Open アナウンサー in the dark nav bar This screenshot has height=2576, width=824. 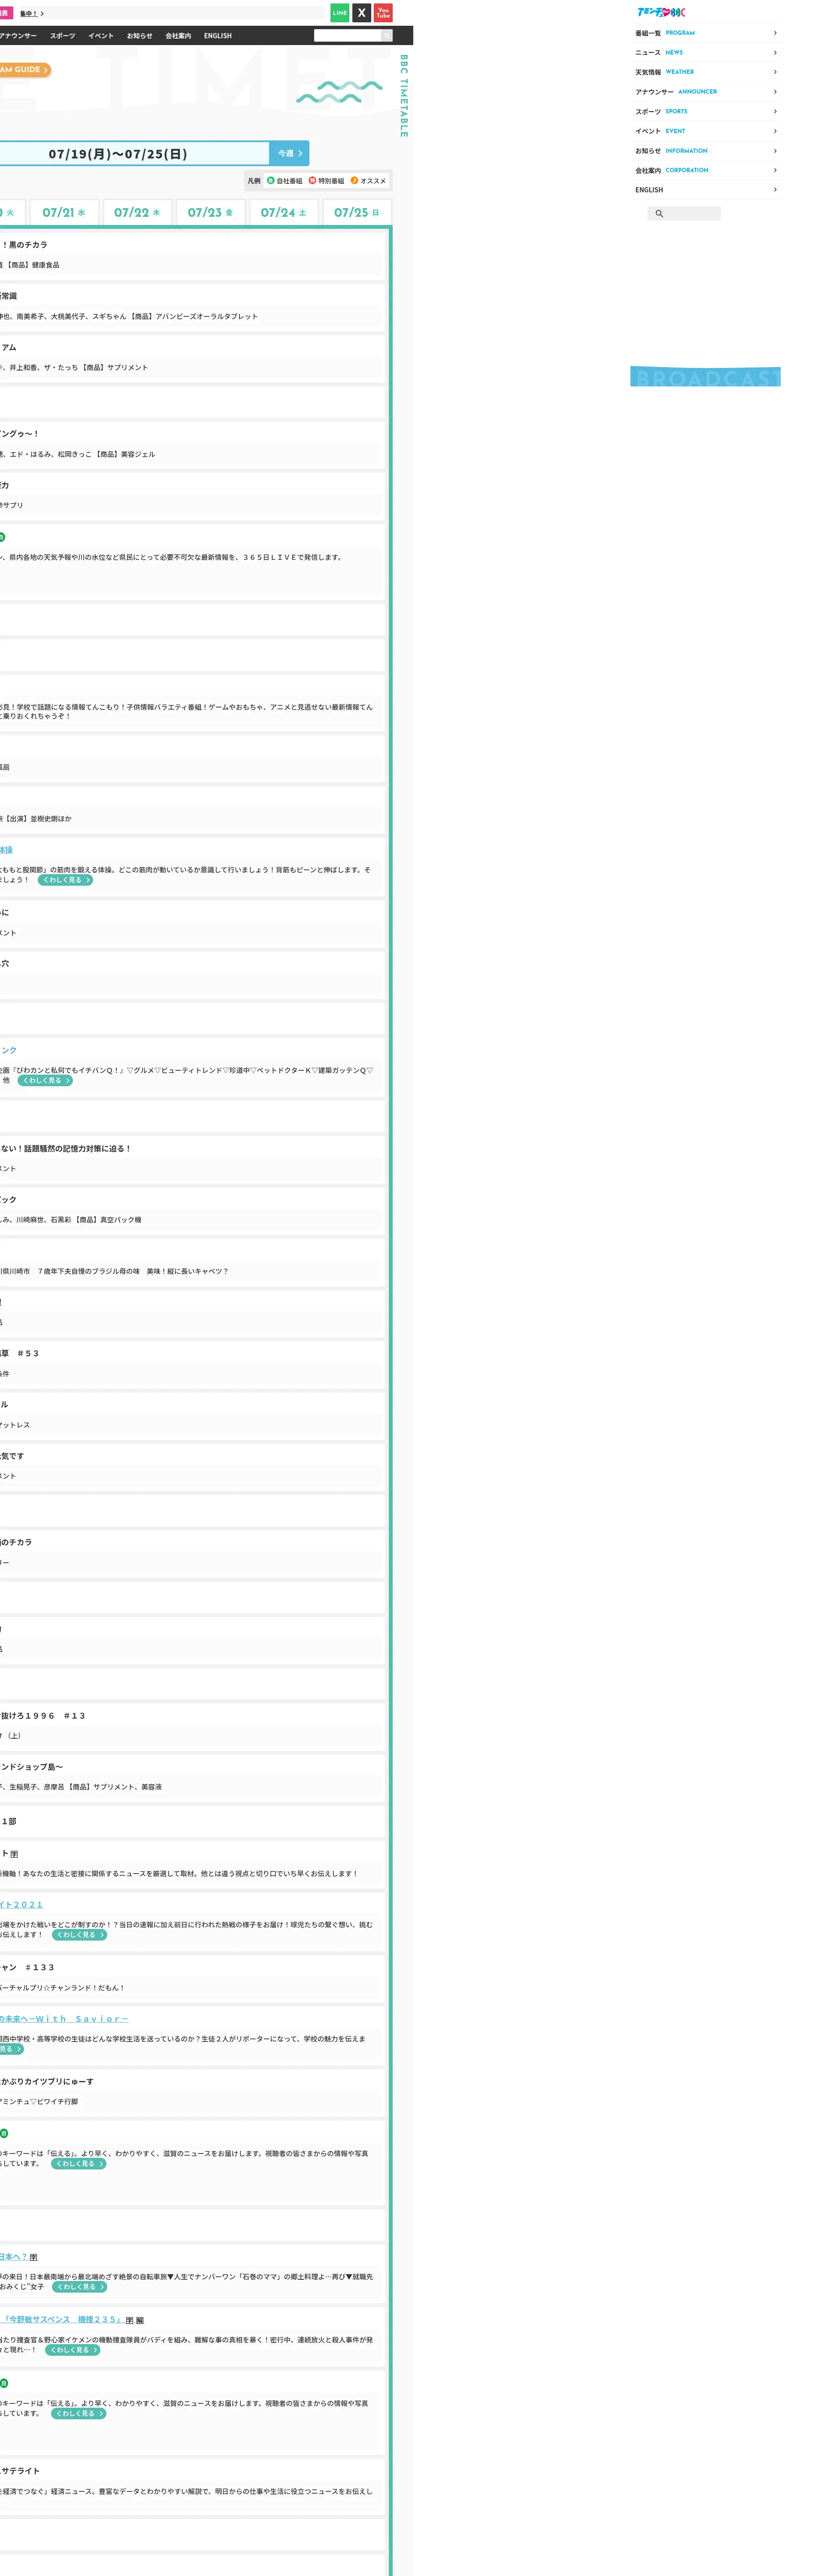[x=17, y=36]
